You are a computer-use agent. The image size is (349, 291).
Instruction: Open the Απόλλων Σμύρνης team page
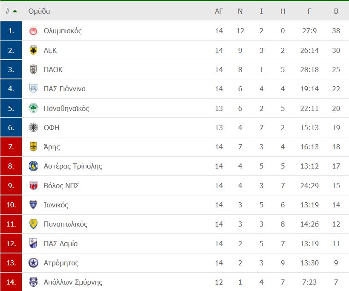pyautogui.click(x=73, y=282)
